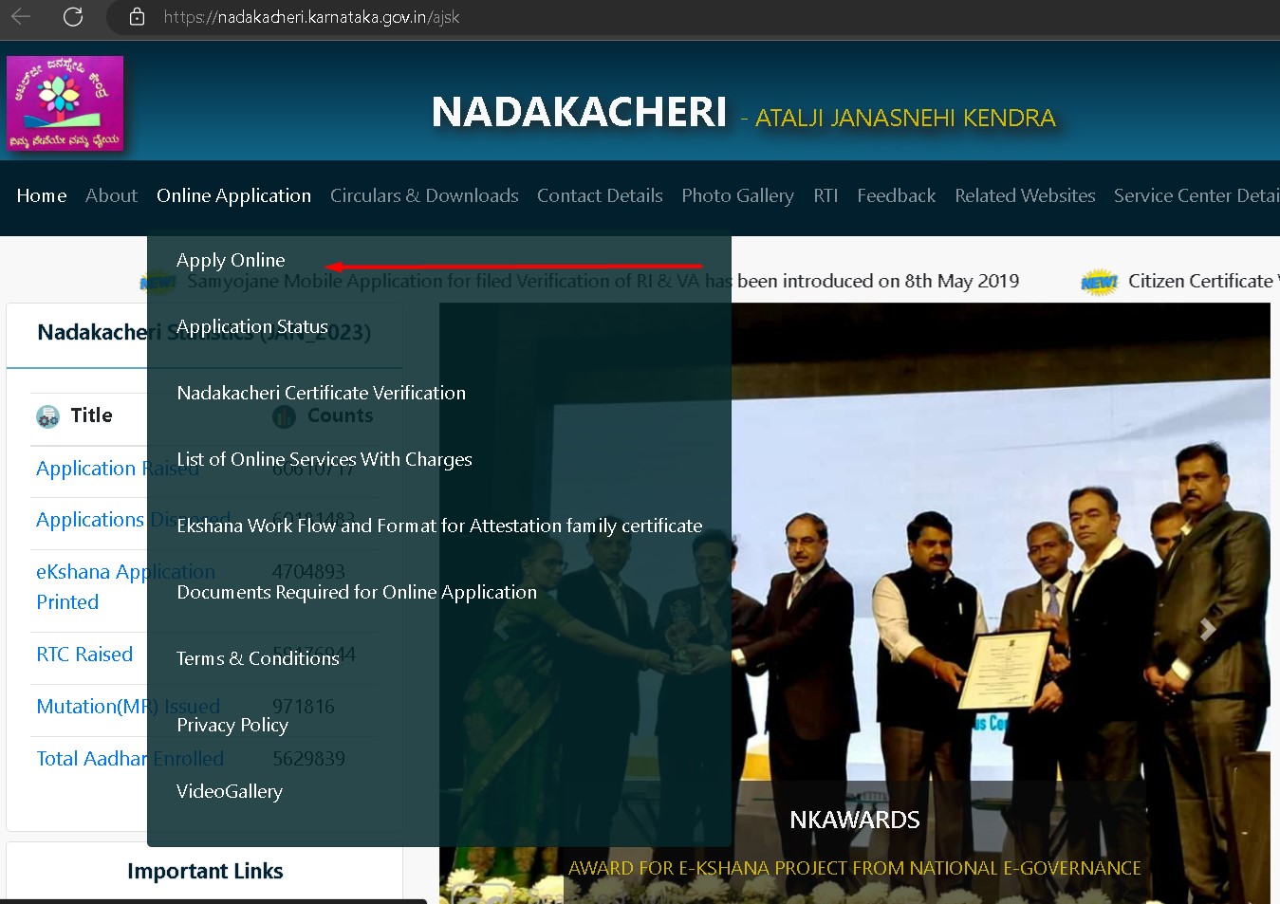Click the Total Aadhar Enrolled link

130,759
